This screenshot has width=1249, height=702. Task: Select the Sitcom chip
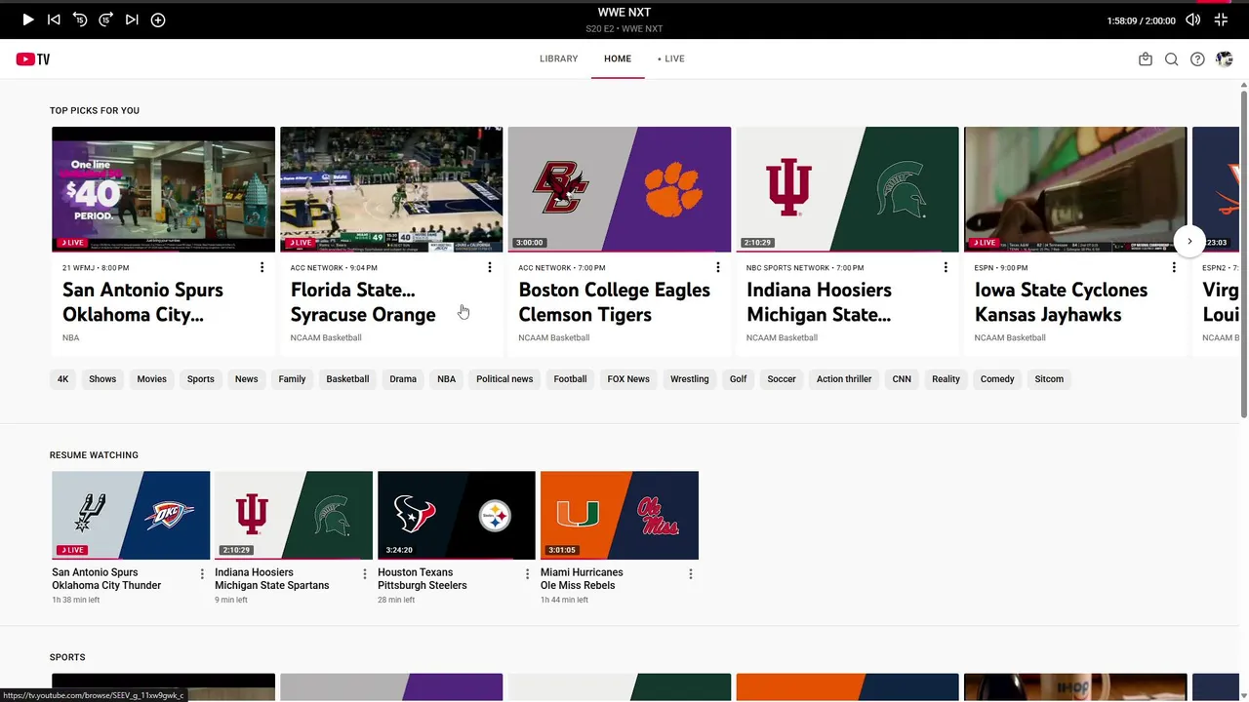click(x=1049, y=379)
